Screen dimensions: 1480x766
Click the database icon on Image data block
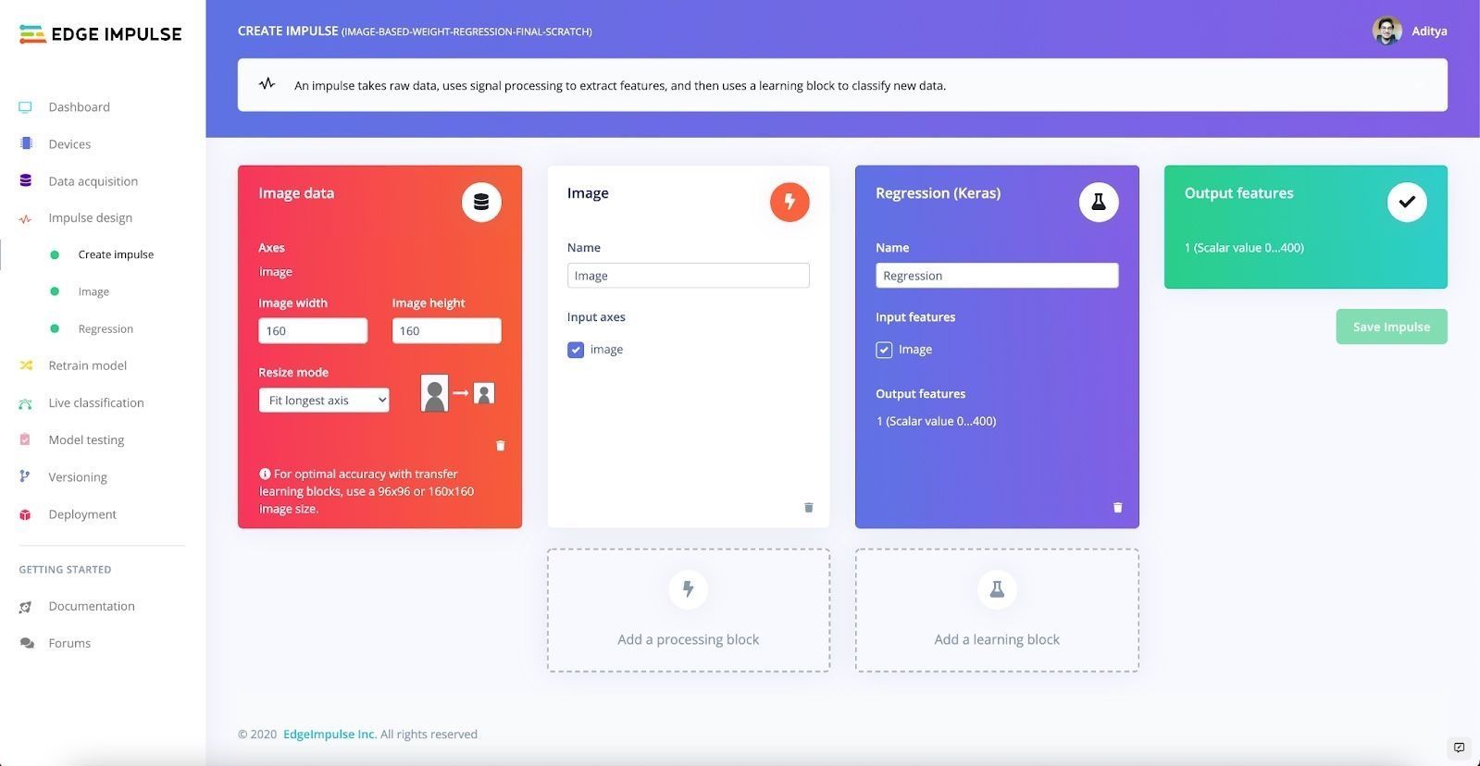click(481, 202)
